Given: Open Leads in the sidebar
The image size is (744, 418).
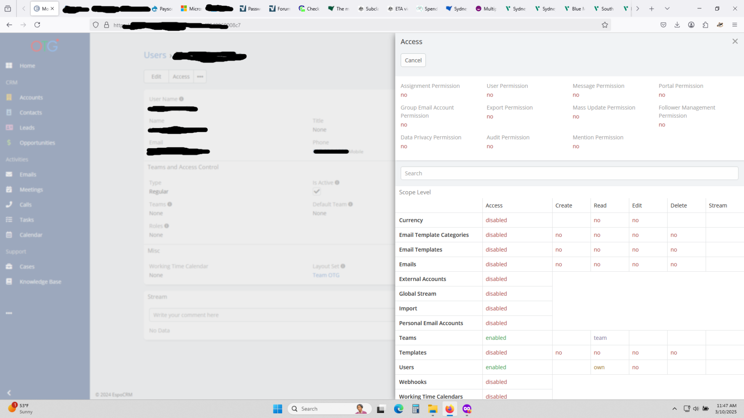Looking at the screenshot, I should [27, 128].
